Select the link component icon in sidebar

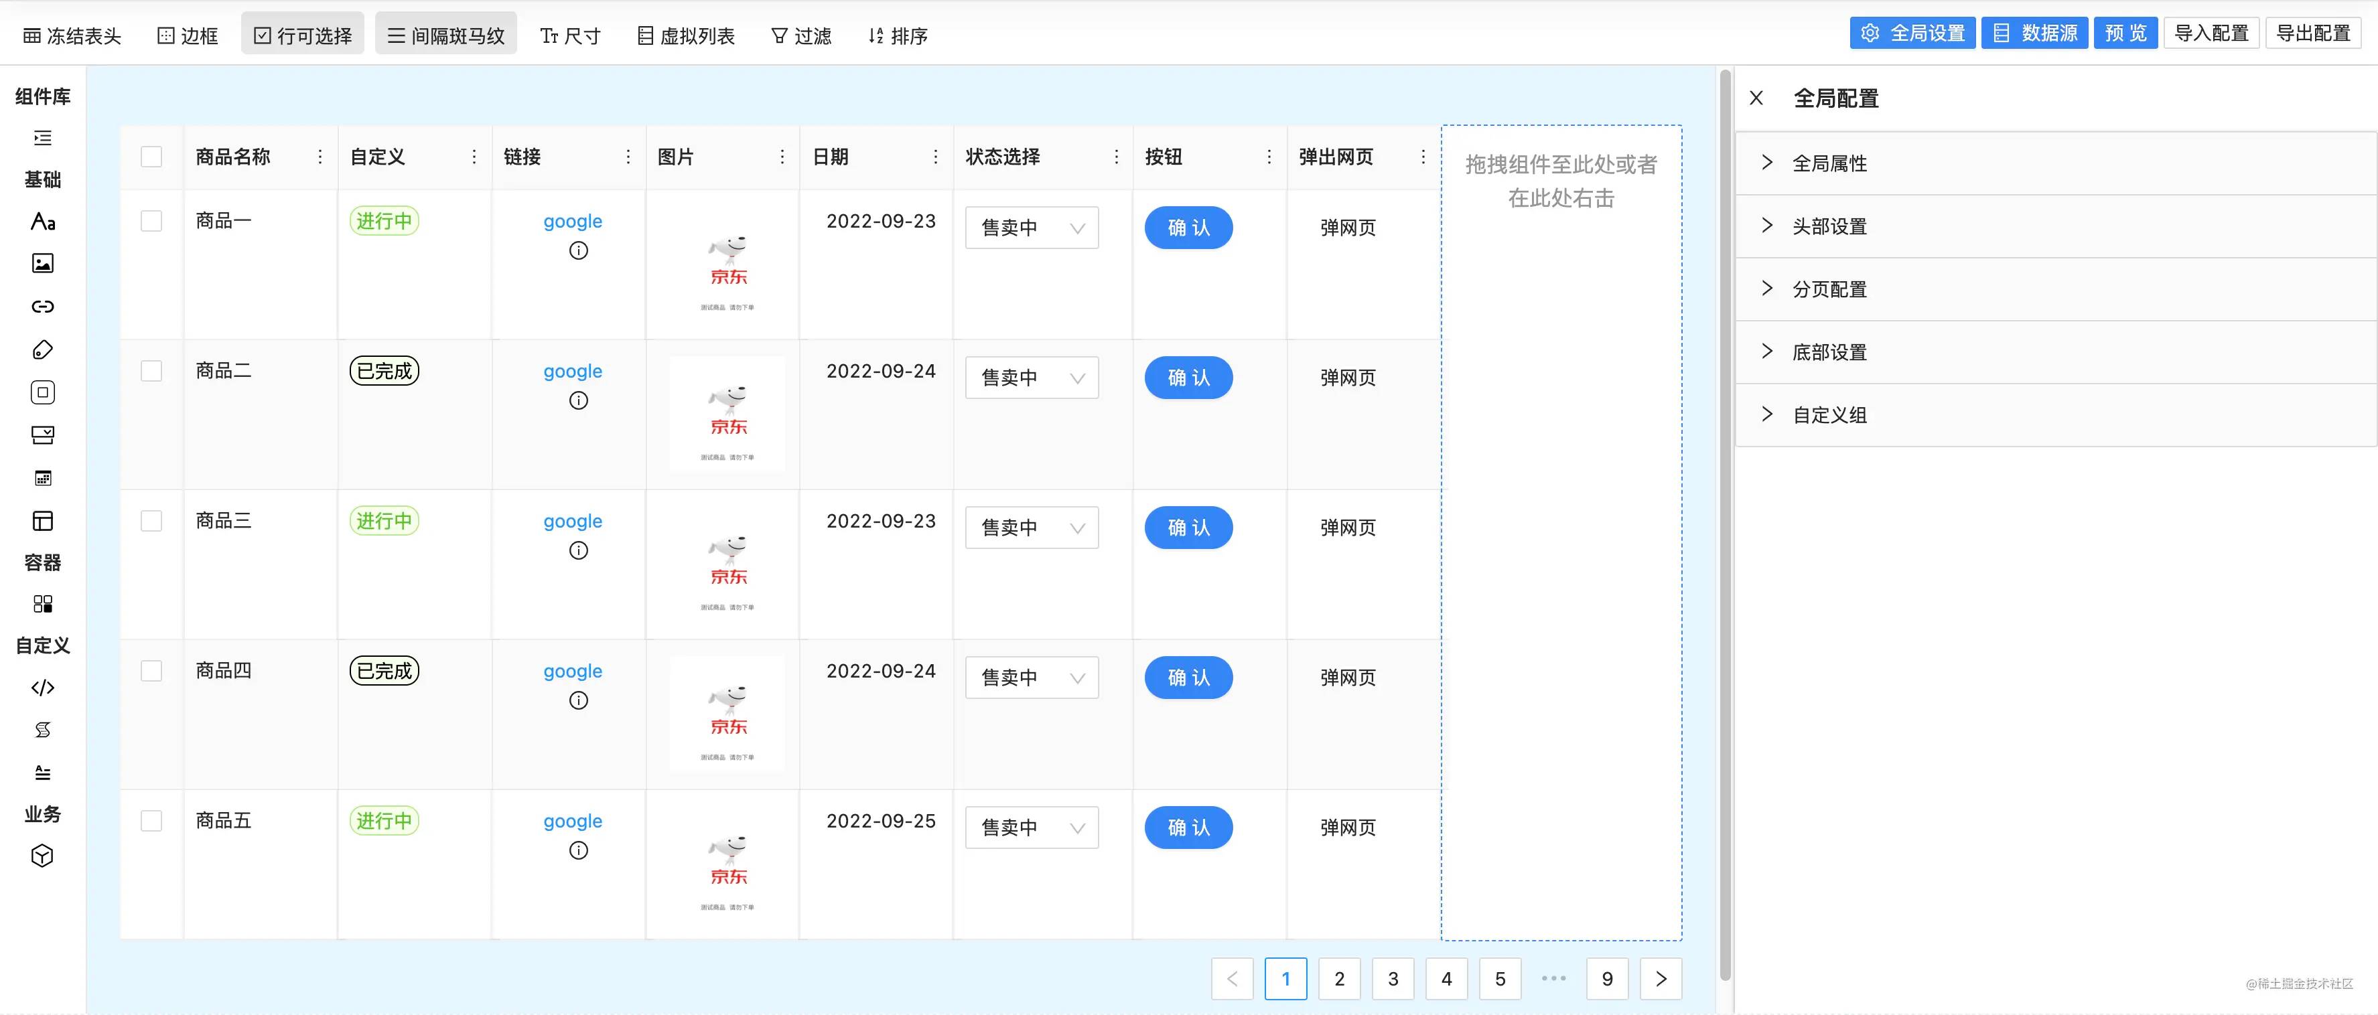point(42,307)
